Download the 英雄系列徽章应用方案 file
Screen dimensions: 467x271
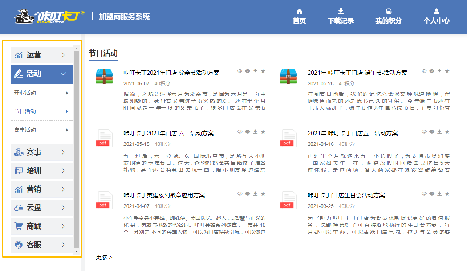(x=255, y=194)
